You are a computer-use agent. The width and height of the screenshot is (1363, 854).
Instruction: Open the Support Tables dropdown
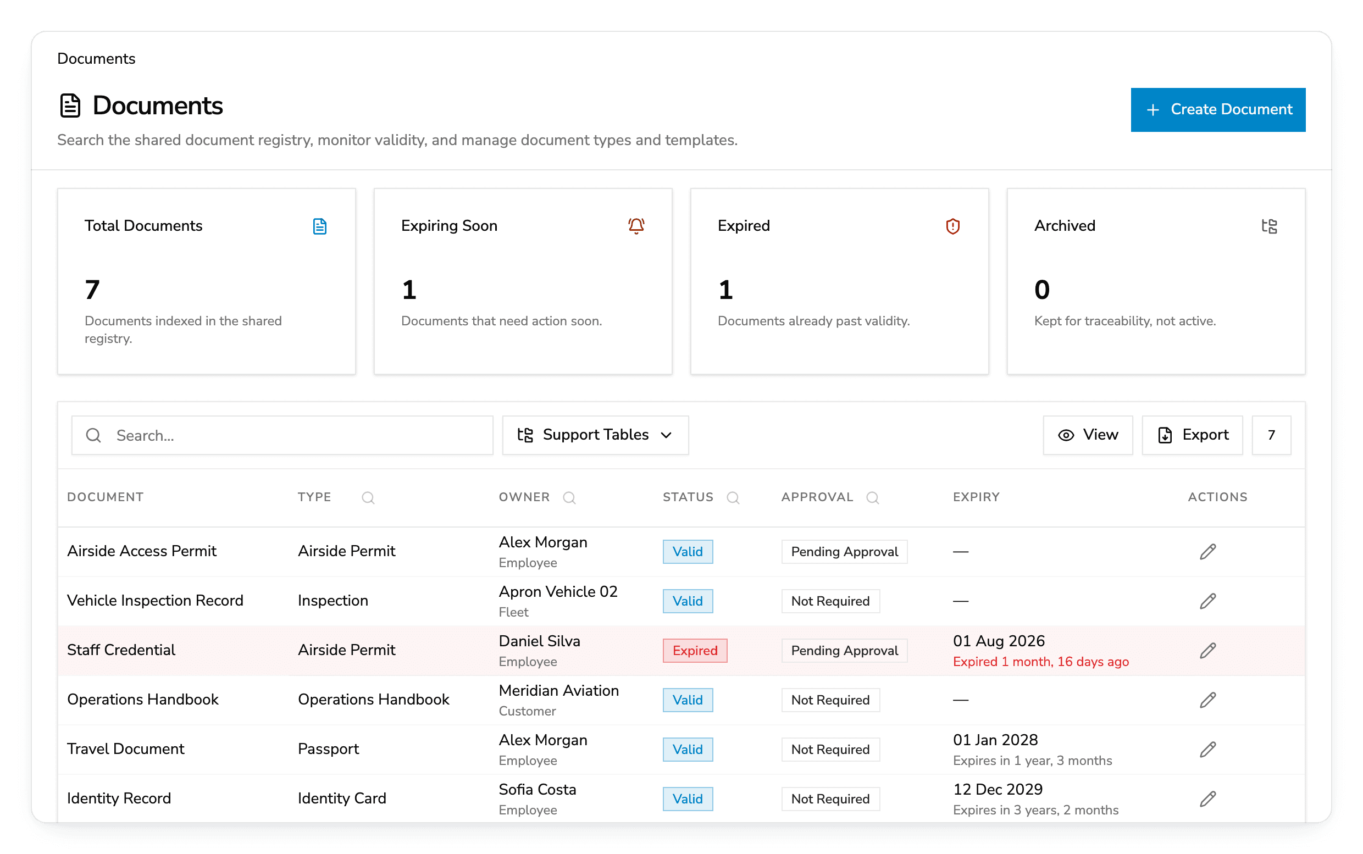595,435
